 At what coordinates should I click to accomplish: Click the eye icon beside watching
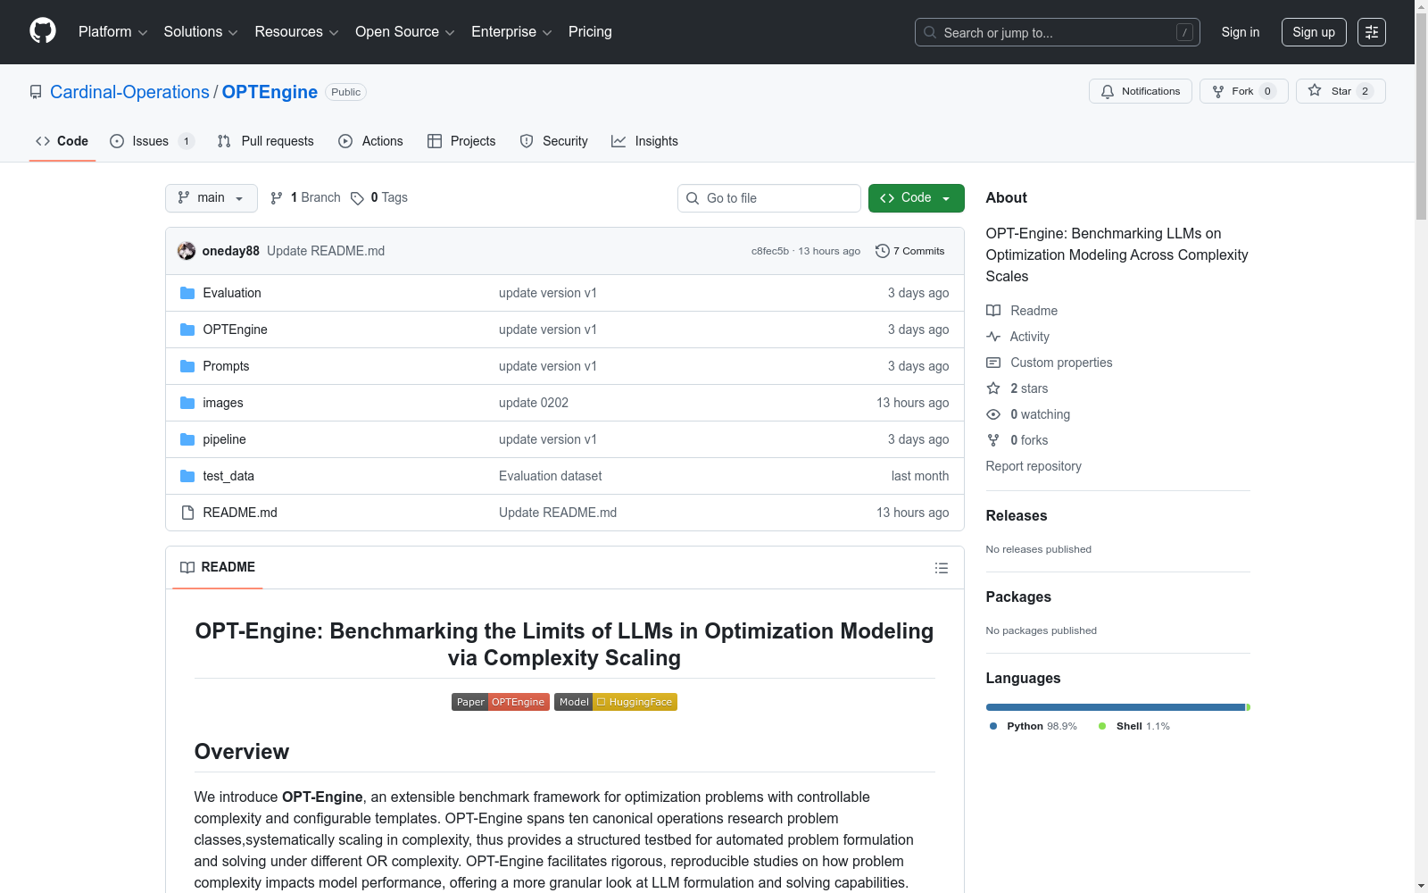coord(993,414)
